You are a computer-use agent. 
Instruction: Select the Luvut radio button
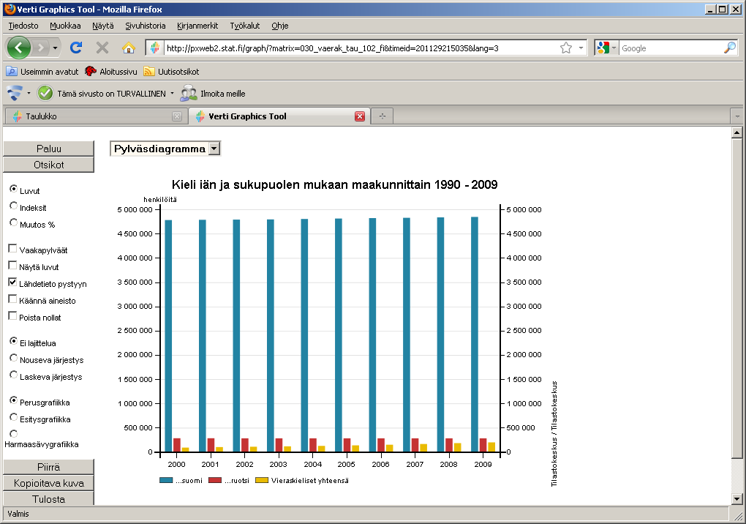point(13,189)
